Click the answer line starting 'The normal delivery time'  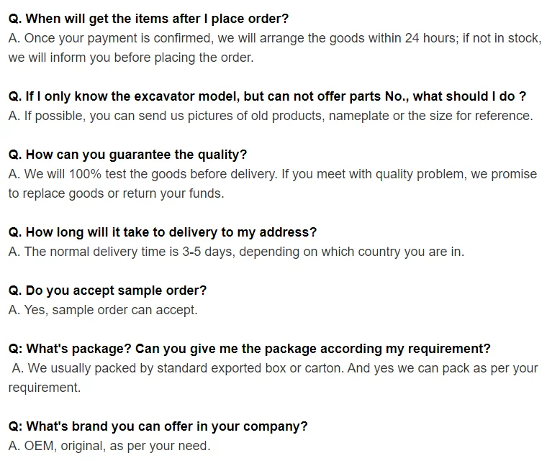point(236,252)
